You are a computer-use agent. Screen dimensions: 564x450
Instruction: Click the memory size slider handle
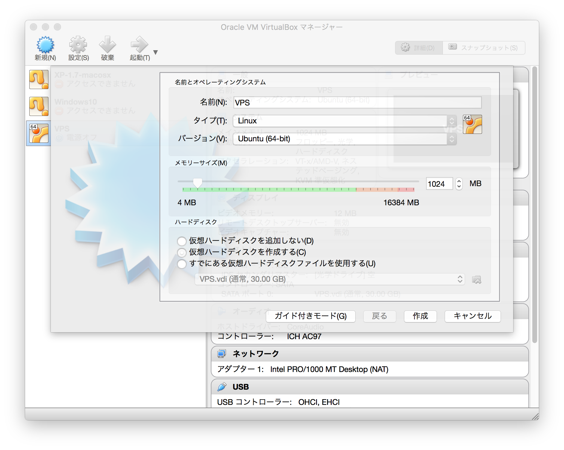pyautogui.click(x=197, y=183)
